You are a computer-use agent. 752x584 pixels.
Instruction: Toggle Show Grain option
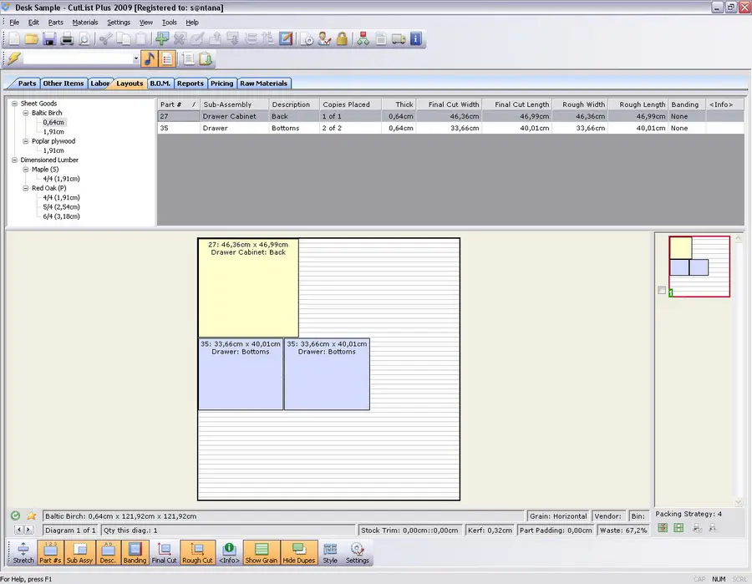[262, 553]
